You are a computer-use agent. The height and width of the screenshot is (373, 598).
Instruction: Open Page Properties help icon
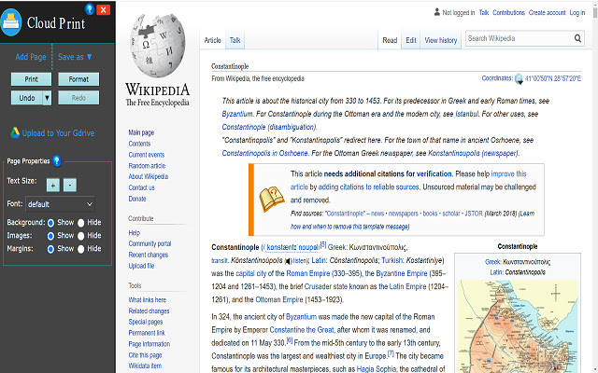point(57,161)
